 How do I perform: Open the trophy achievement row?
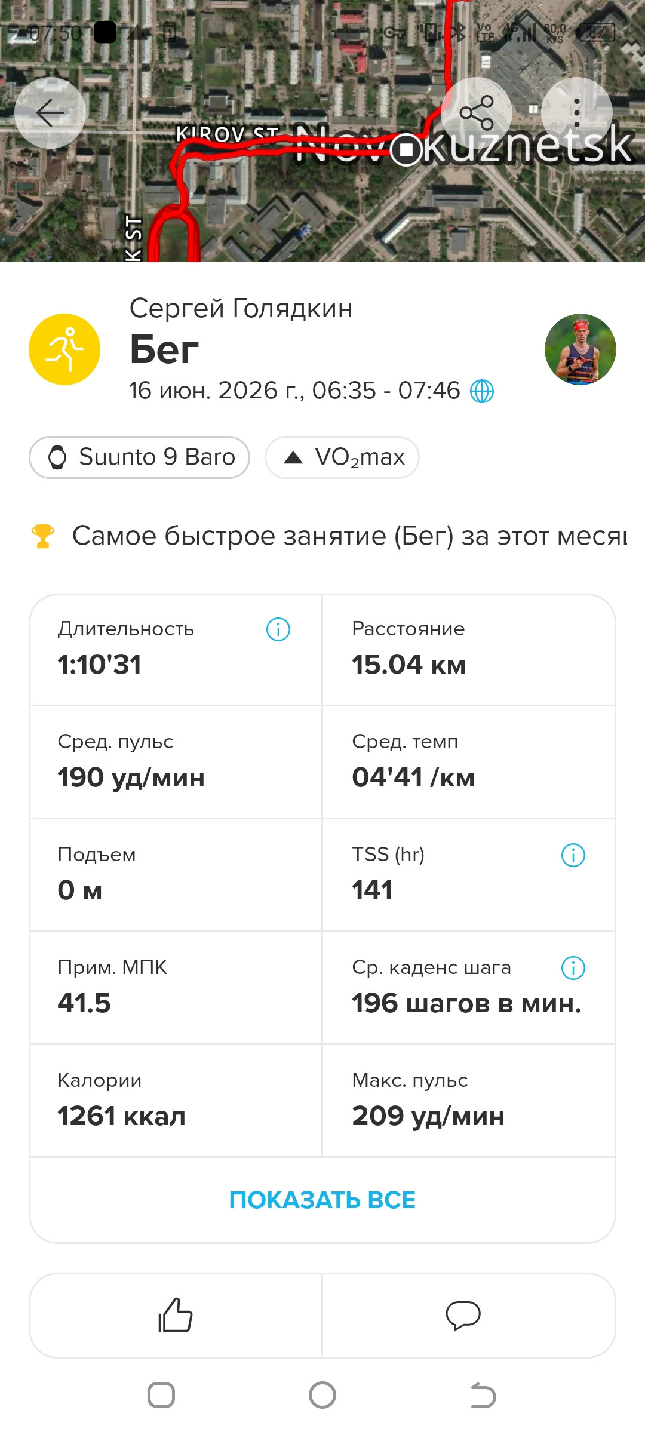tap(330, 536)
